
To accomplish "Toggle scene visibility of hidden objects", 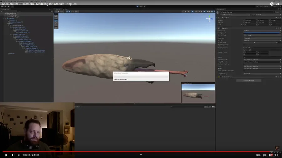I will (204, 12).
